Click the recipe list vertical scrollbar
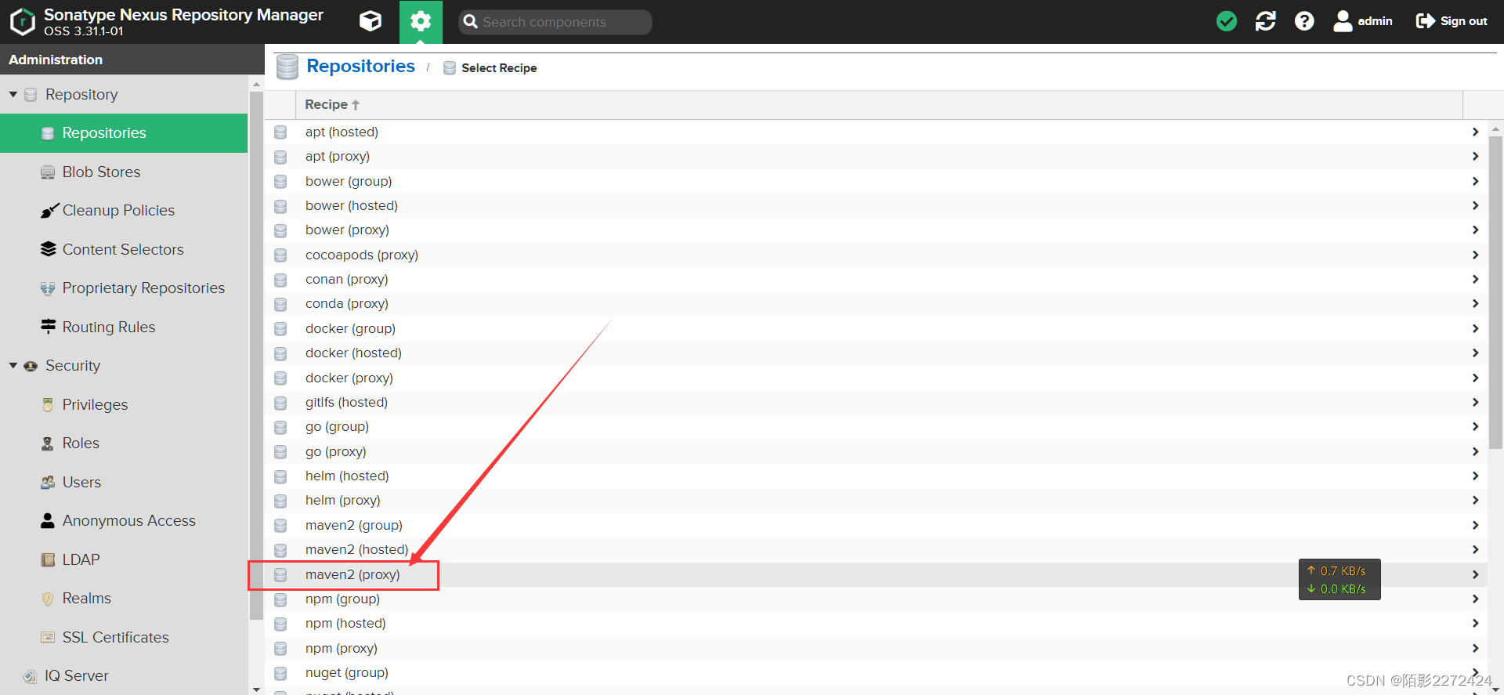Image resolution: width=1504 pixels, height=695 pixels. click(1495, 292)
